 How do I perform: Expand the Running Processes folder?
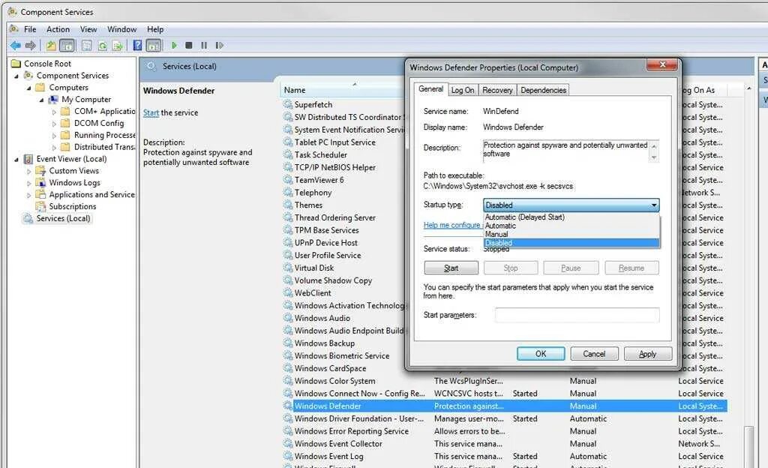tap(54, 136)
